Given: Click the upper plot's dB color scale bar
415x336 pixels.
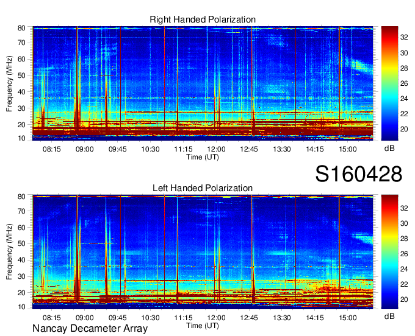Looking at the screenshot, I should [389, 83].
